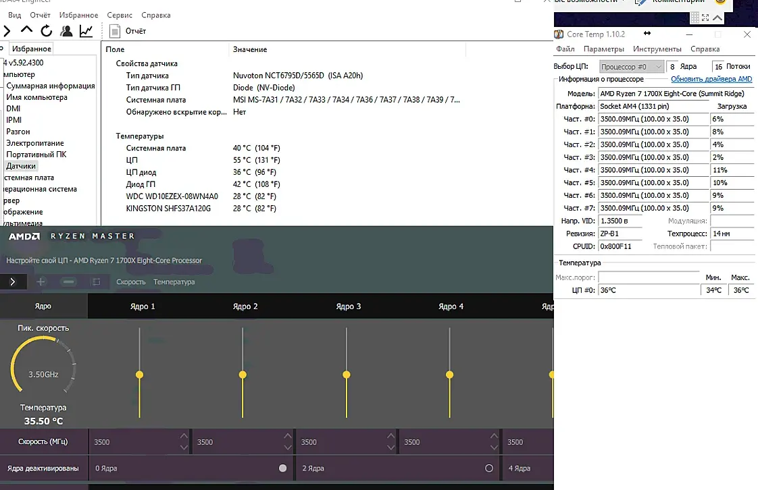The height and width of the screenshot is (490, 758).
Task: Click the minus remove icon in Ryzen Master
Action: tap(69, 281)
